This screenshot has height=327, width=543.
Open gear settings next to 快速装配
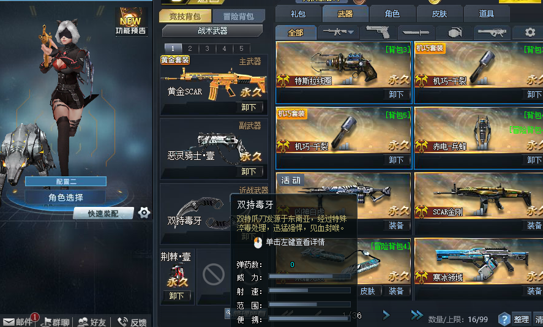(x=144, y=212)
